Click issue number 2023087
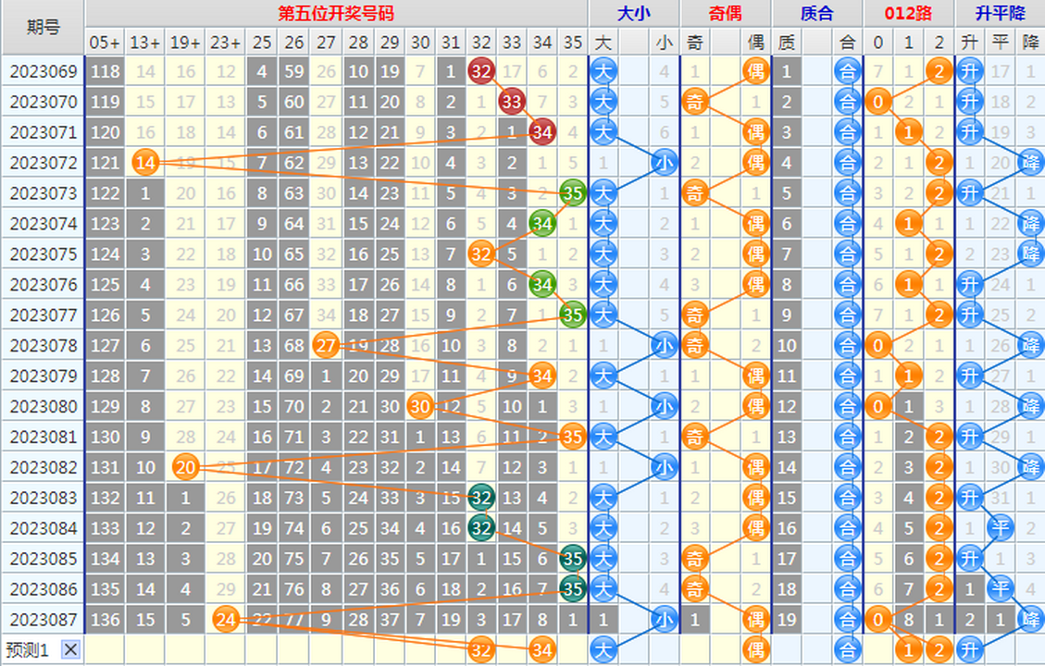The image size is (1045, 666). click(x=44, y=620)
